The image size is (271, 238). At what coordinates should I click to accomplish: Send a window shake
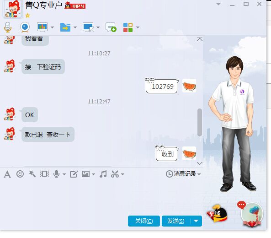click(x=45, y=174)
